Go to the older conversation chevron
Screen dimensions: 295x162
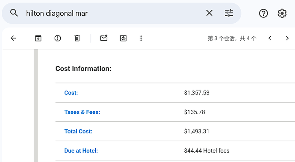[287, 38]
